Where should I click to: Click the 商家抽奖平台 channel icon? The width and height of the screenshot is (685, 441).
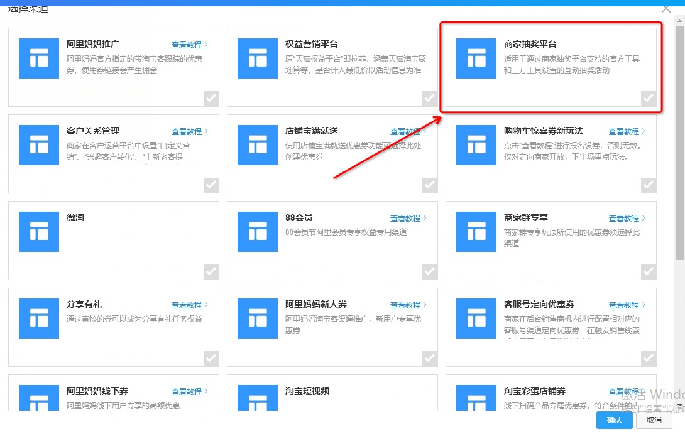pos(476,58)
